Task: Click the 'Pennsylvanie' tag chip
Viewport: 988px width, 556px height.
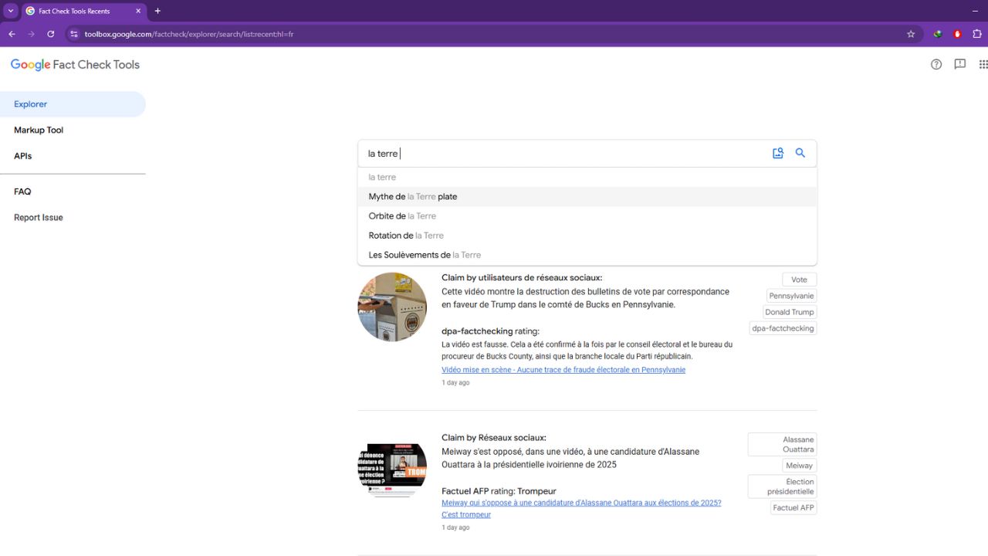Action: 791,296
